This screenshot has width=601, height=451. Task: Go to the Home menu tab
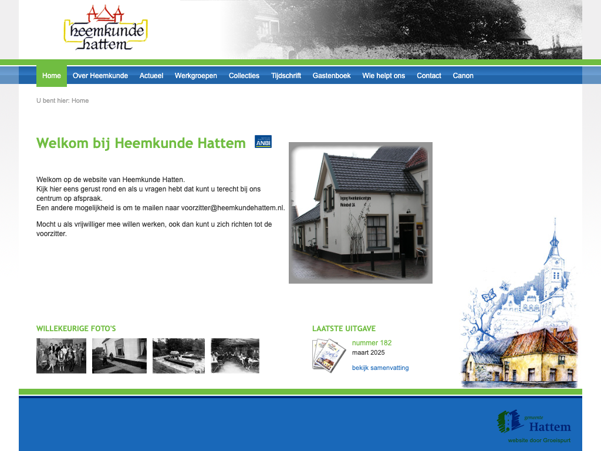tap(52, 76)
